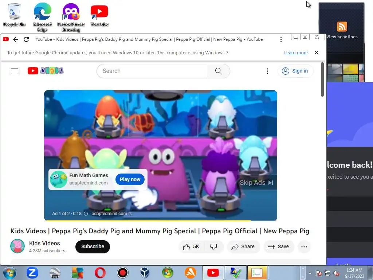Open the green Windows-flag globe taskbar icon
The width and height of the screenshot is (373, 280).
click(x=168, y=273)
